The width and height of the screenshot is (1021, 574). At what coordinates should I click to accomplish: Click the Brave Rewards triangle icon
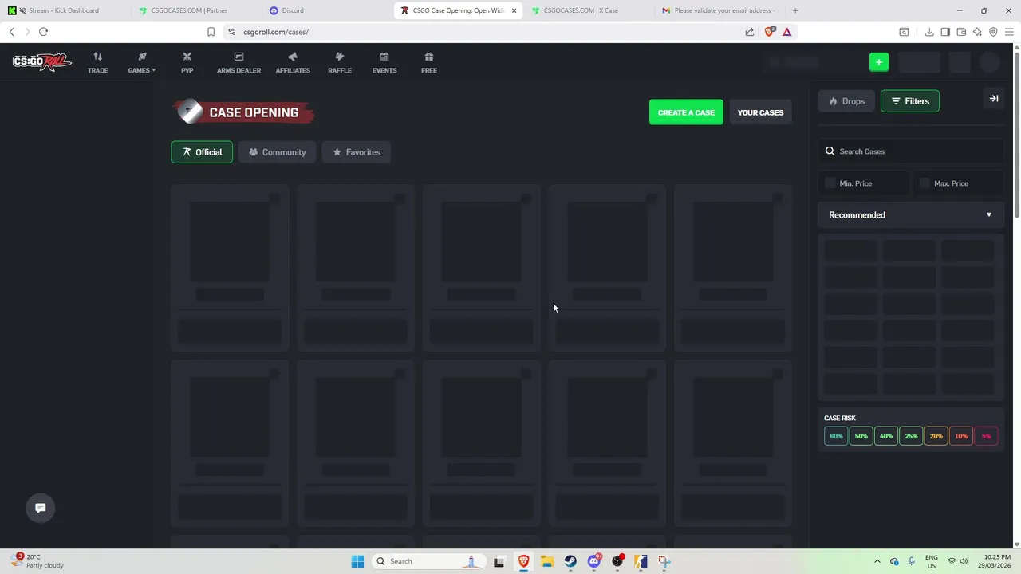tap(787, 32)
